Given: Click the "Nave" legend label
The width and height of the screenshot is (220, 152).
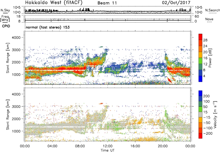Looking at the screenshot, I should (209, 19).
